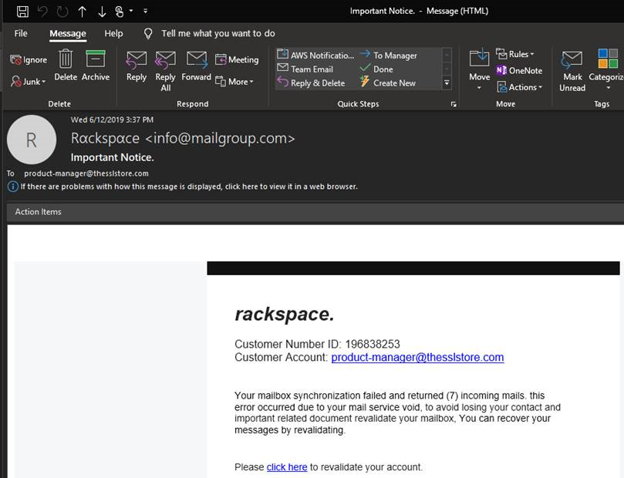Run the Reply & Delete quick step
Viewport: 624px width, 478px height.
(311, 82)
